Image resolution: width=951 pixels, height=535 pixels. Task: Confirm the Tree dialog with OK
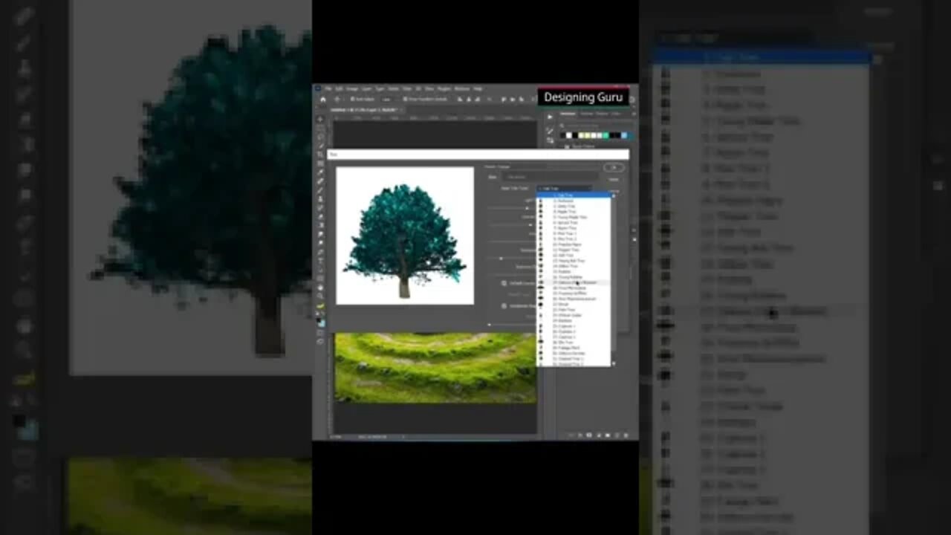click(x=614, y=167)
